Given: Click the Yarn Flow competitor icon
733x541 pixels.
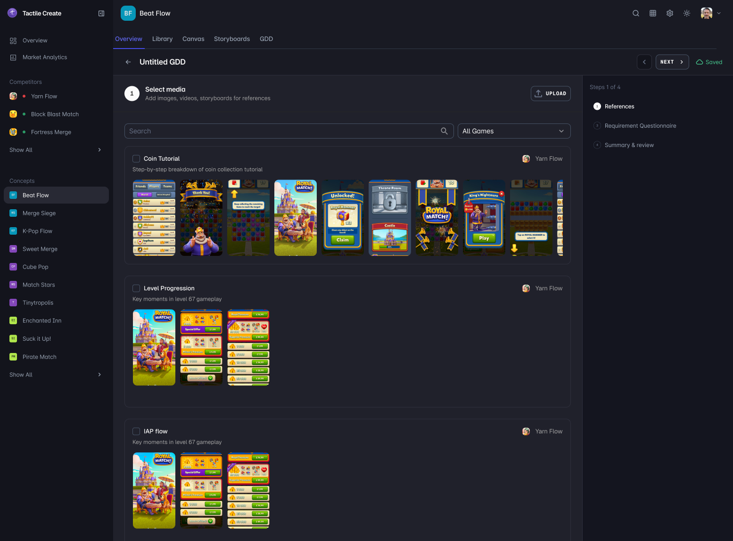Looking at the screenshot, I should click(13, 96).
